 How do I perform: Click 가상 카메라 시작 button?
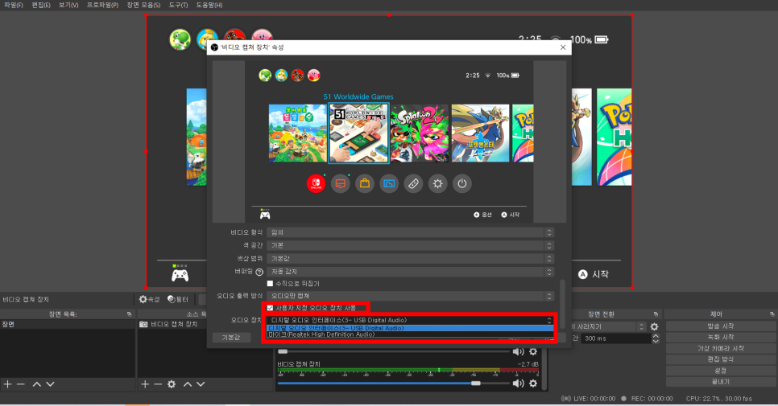[721, 349]
